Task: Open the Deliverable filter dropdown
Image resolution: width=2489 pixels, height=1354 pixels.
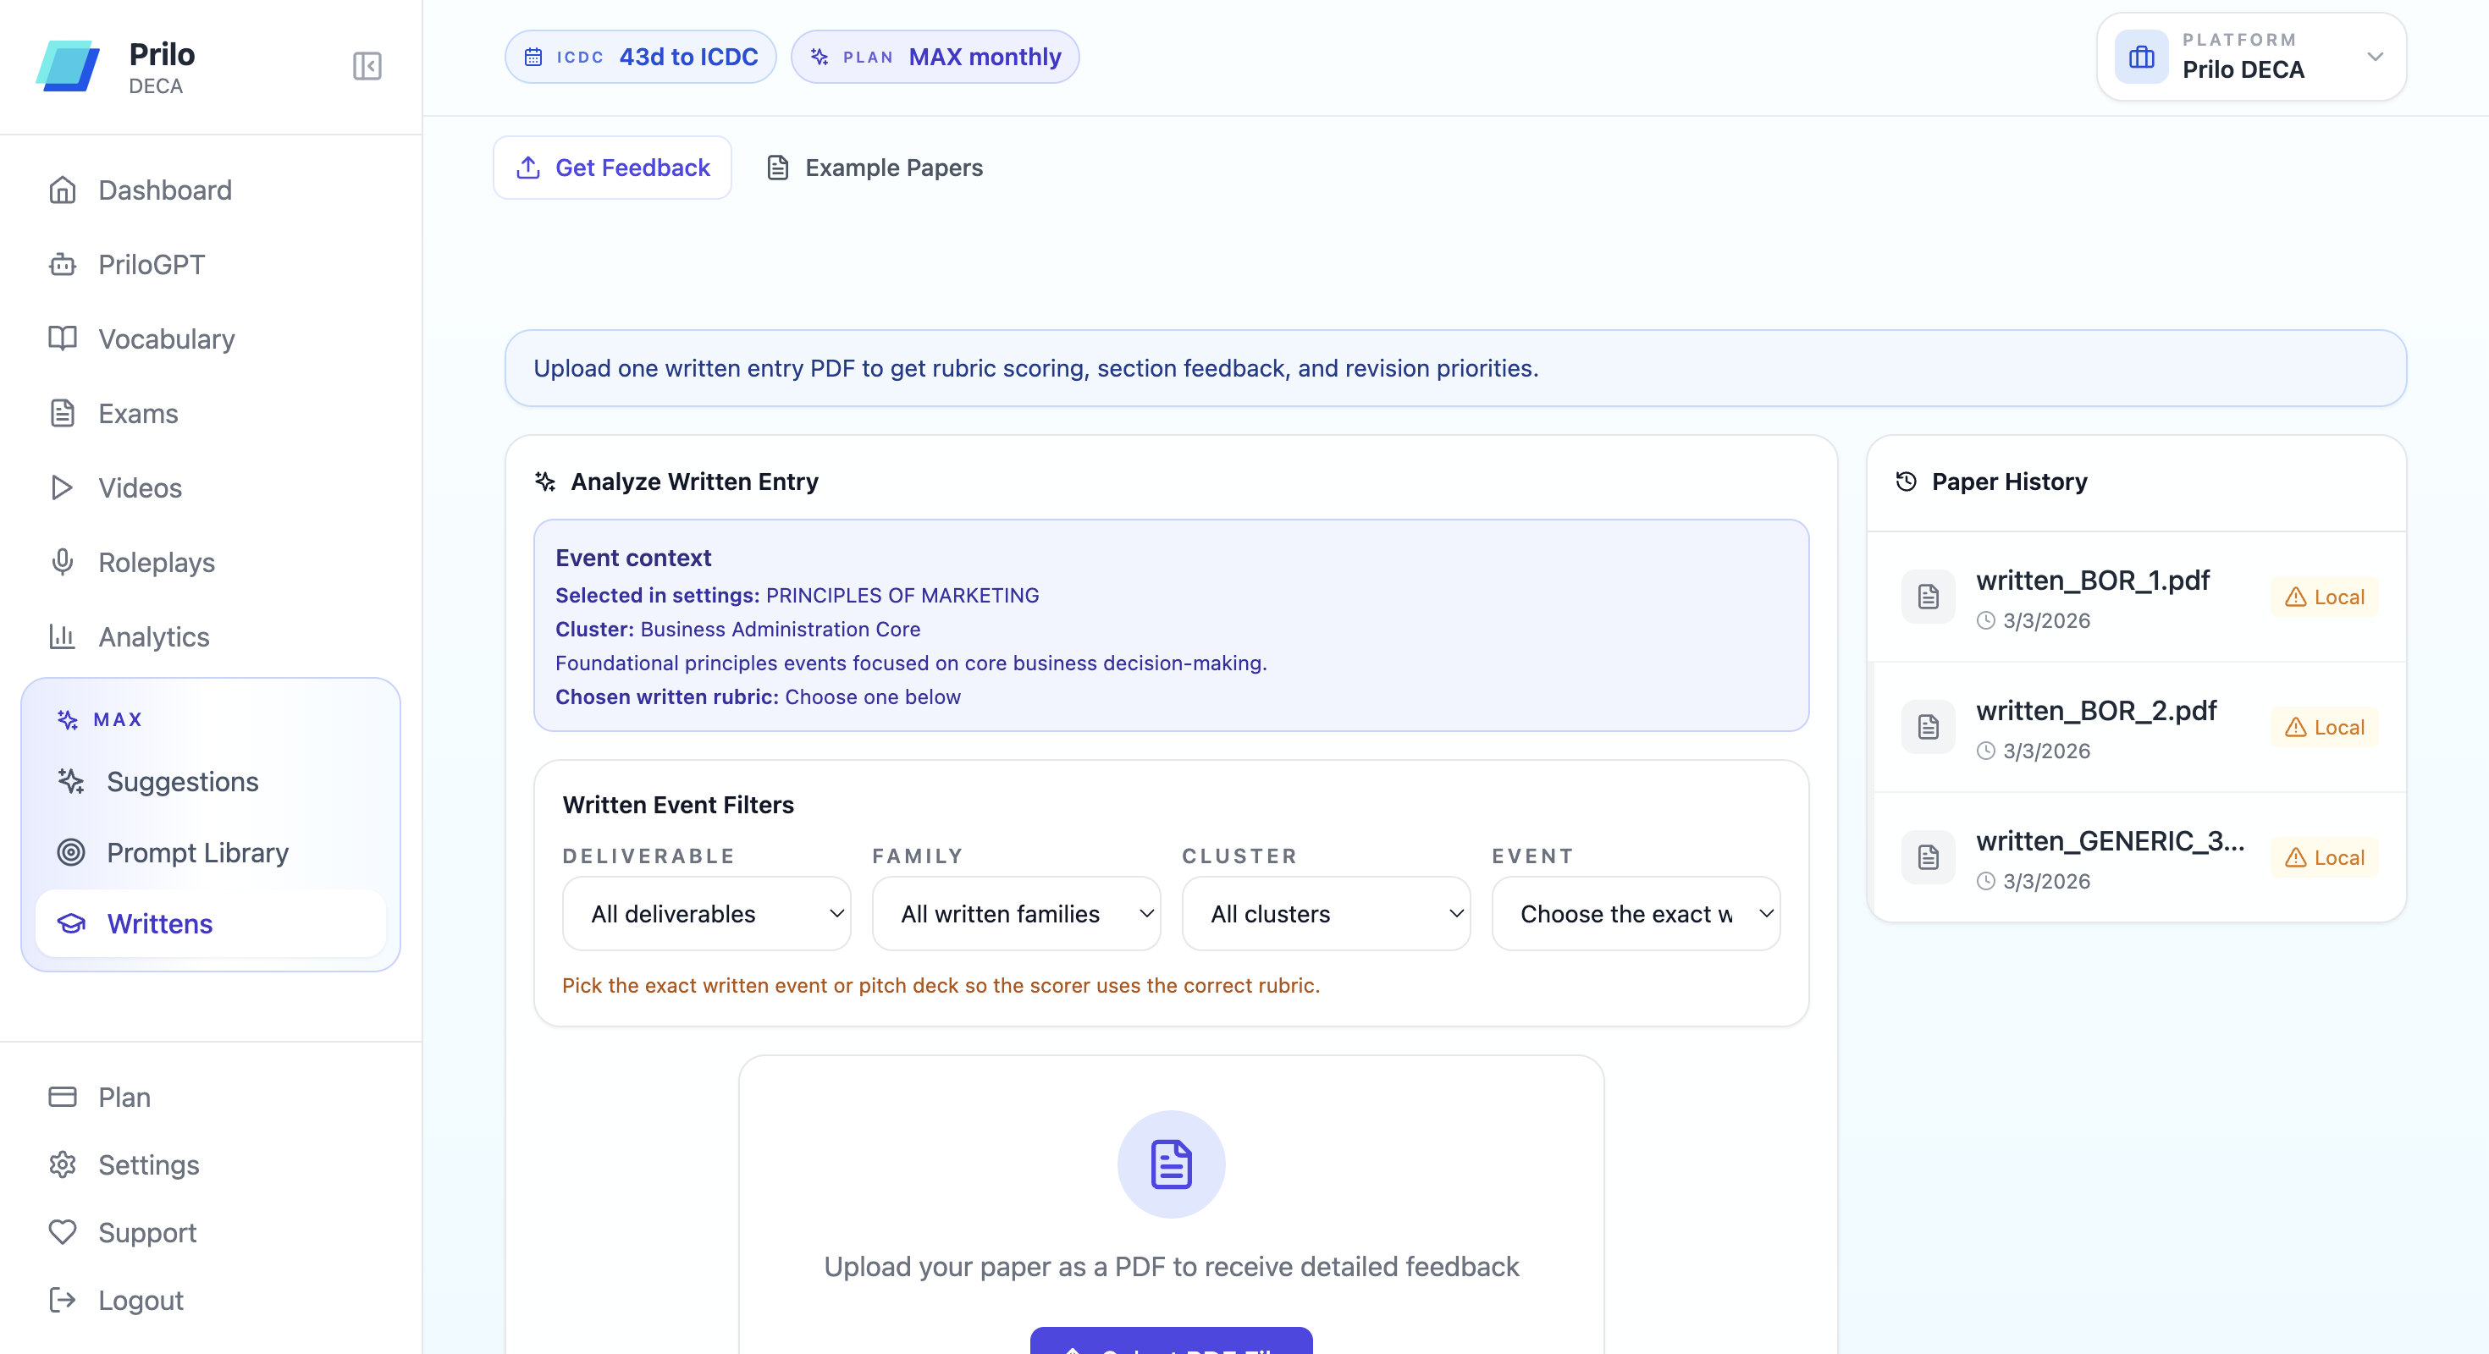Action: [707, 914]
